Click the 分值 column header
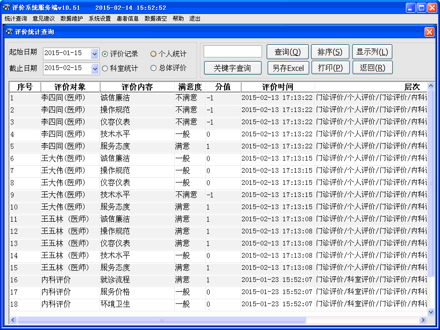Viewport: 440px width, 330px height. click(223, 87)
